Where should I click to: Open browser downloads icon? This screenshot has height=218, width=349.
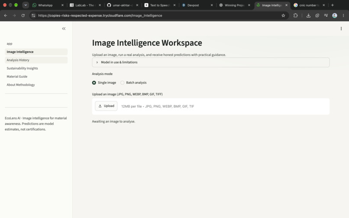coord(308,16)
